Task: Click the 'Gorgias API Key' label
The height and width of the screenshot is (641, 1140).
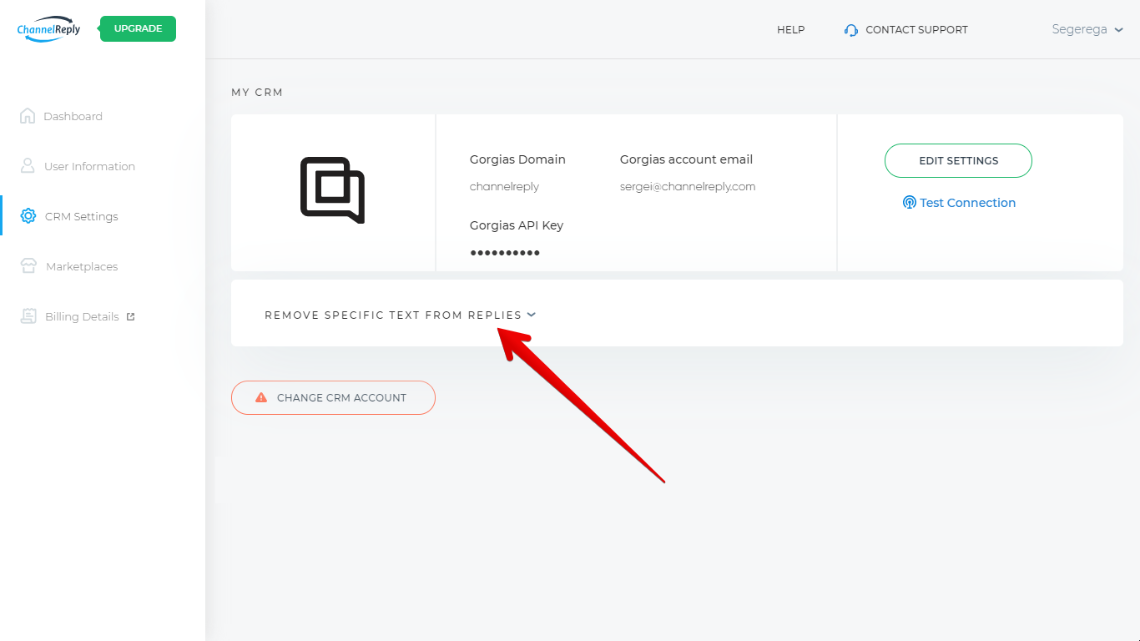Action: pos(517,225)
